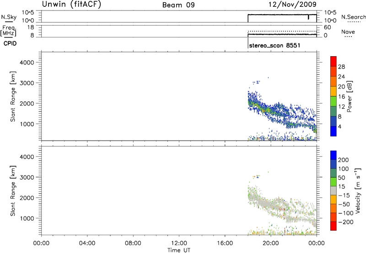This screenshot has width=366, height=253.
Task: Click the '28' value on the power colorbar
Action: [341, 67]
